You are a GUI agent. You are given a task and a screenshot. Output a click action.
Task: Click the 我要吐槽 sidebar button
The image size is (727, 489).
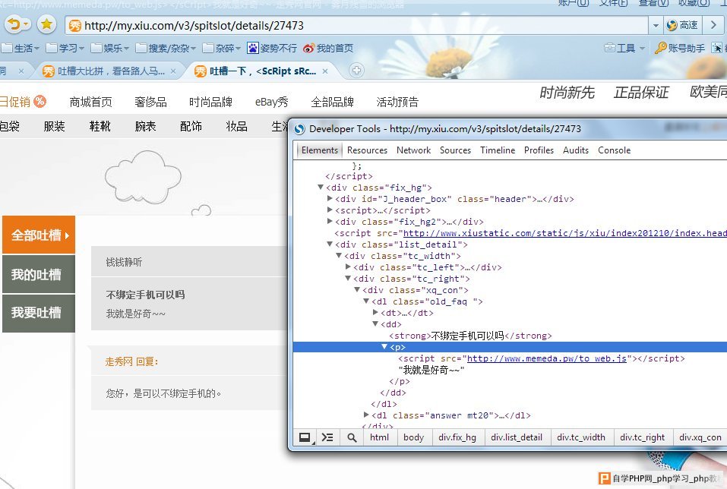39,313
